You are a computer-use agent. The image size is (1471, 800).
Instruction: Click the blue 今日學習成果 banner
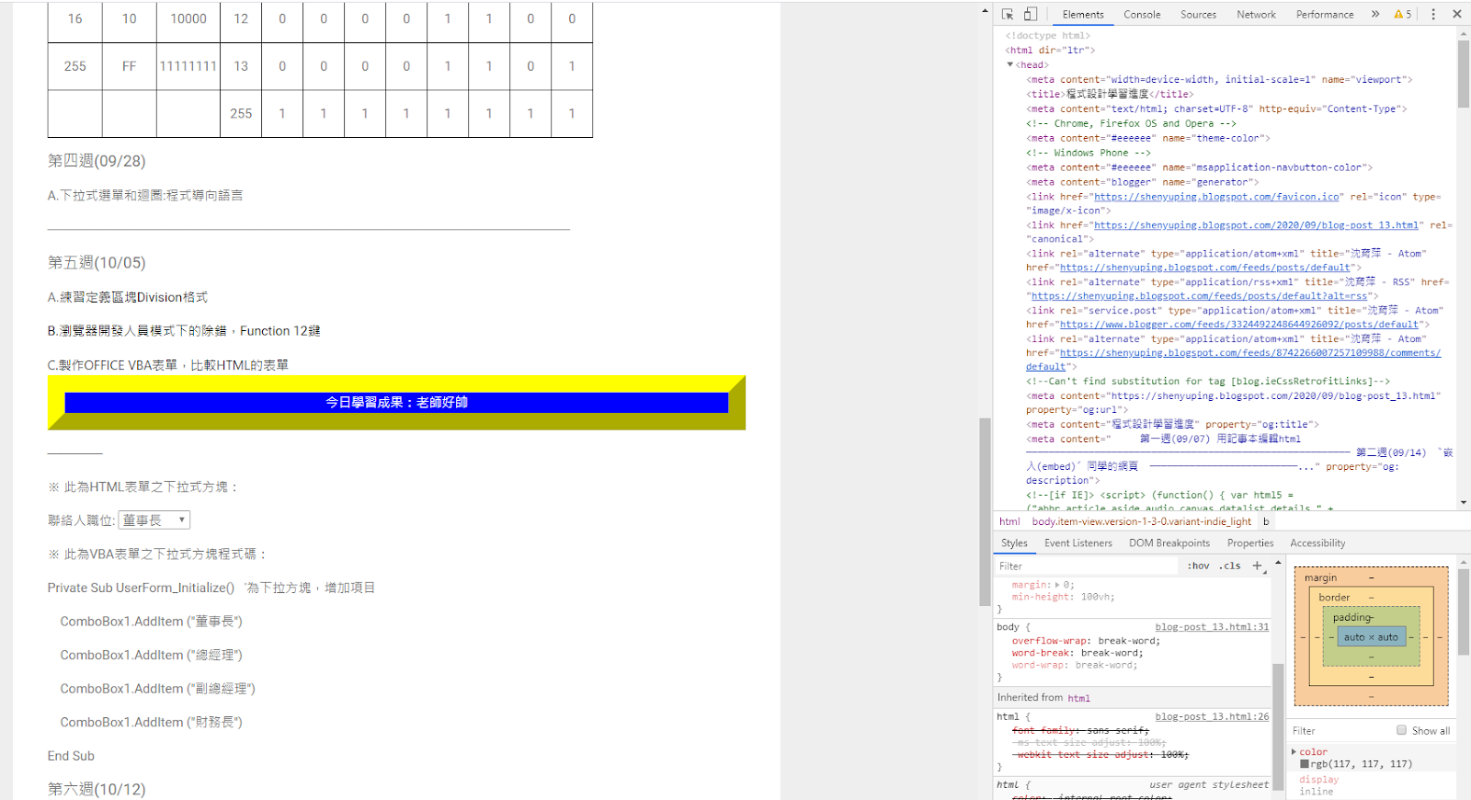[396, 403]
